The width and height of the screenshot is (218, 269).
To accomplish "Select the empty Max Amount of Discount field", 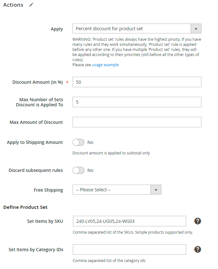I will 137,122.
